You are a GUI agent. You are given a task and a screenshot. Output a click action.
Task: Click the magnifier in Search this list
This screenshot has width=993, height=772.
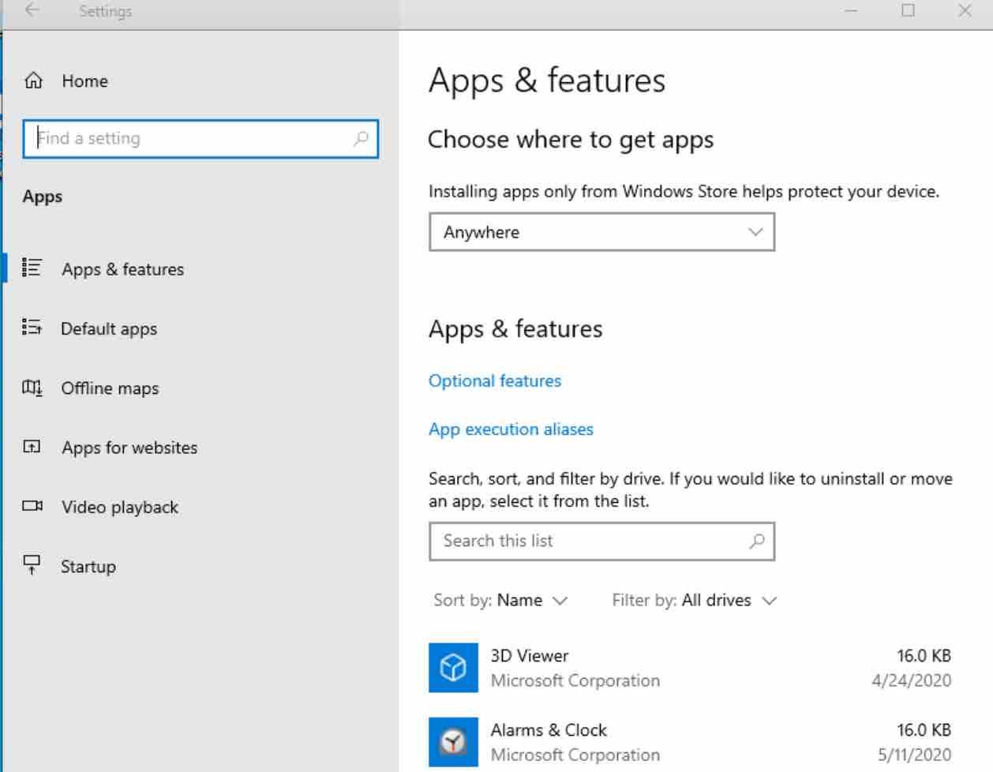756,541
